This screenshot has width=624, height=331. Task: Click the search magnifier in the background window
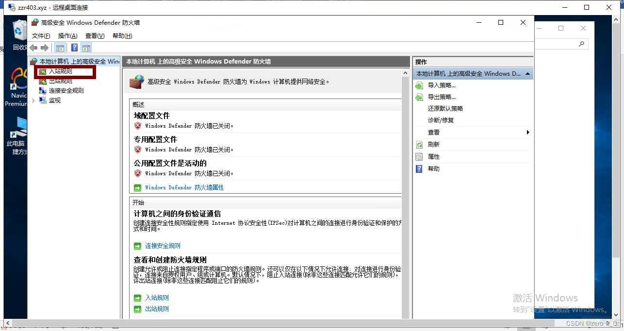pyautogui.click(x=581, y=44)
